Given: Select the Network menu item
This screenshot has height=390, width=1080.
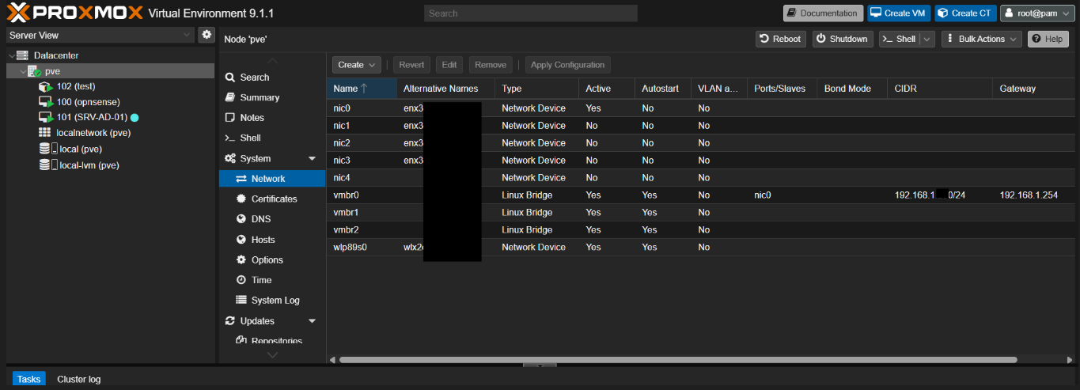Looking at the screenshot, I should [271, 179].
